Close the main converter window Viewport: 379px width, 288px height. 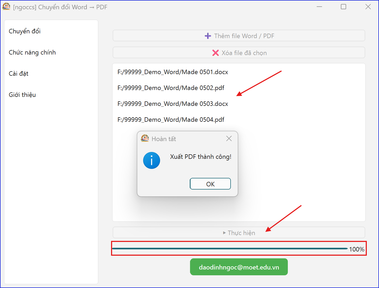(x=368, y=7)
